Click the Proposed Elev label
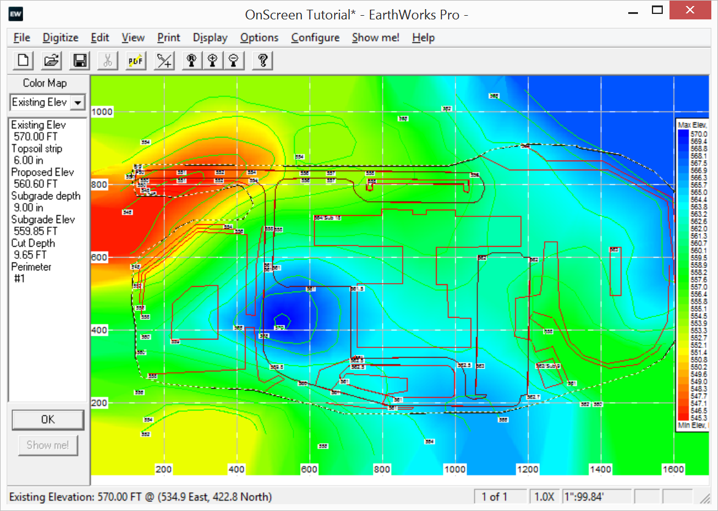 (42, 172)
